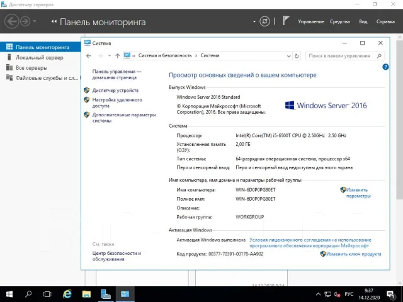
Task: Click the network tray icon
Action: click(x=327, y=294)
